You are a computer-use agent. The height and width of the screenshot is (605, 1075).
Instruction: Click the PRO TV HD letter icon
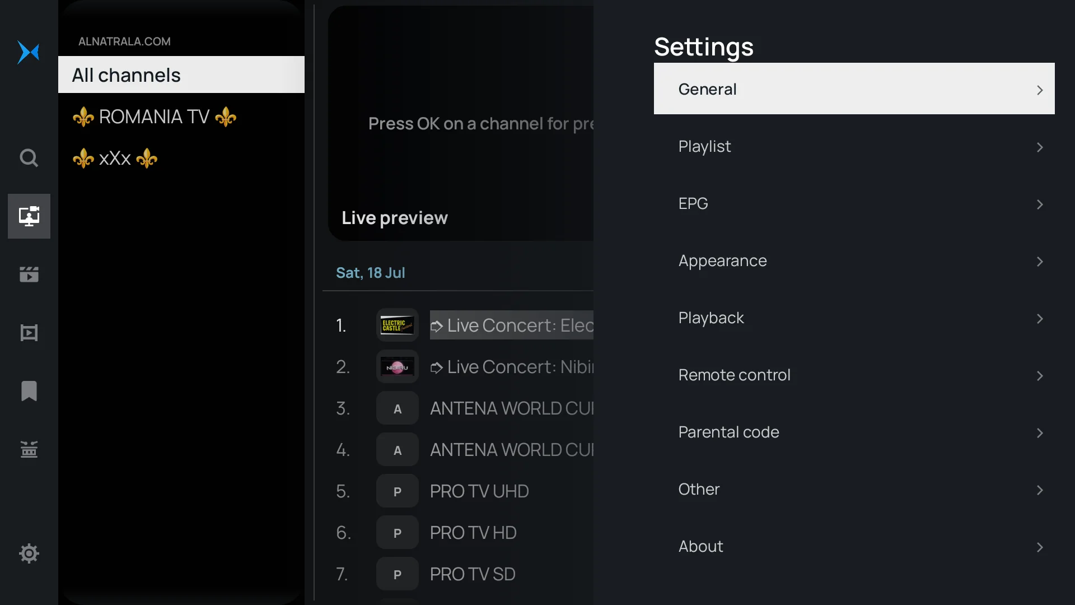click(398, 532)
